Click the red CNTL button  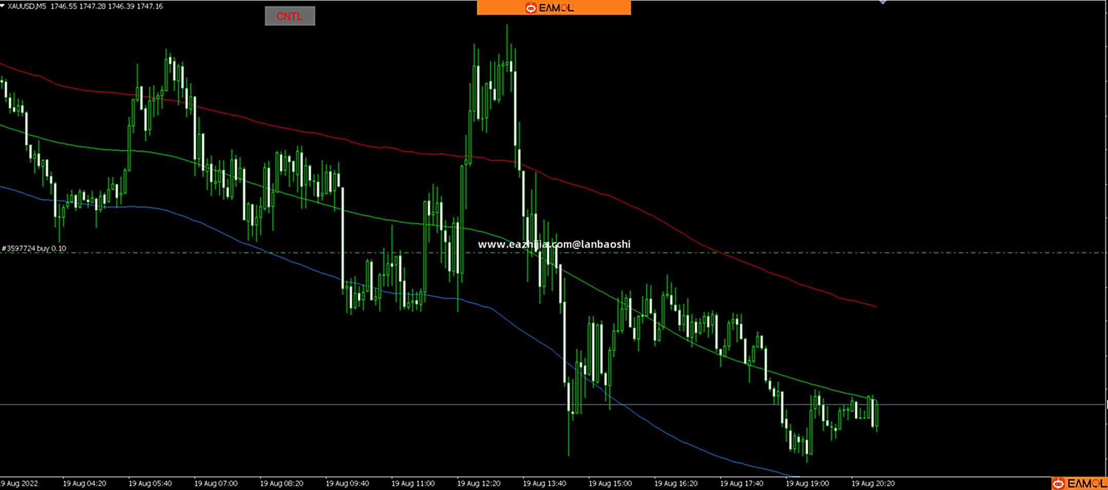tap(290, 16)
